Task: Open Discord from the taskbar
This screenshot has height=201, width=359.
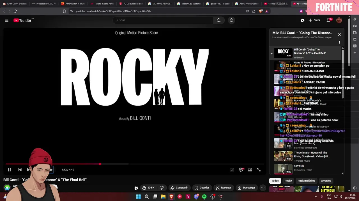Action: click(x=196, y=197)
